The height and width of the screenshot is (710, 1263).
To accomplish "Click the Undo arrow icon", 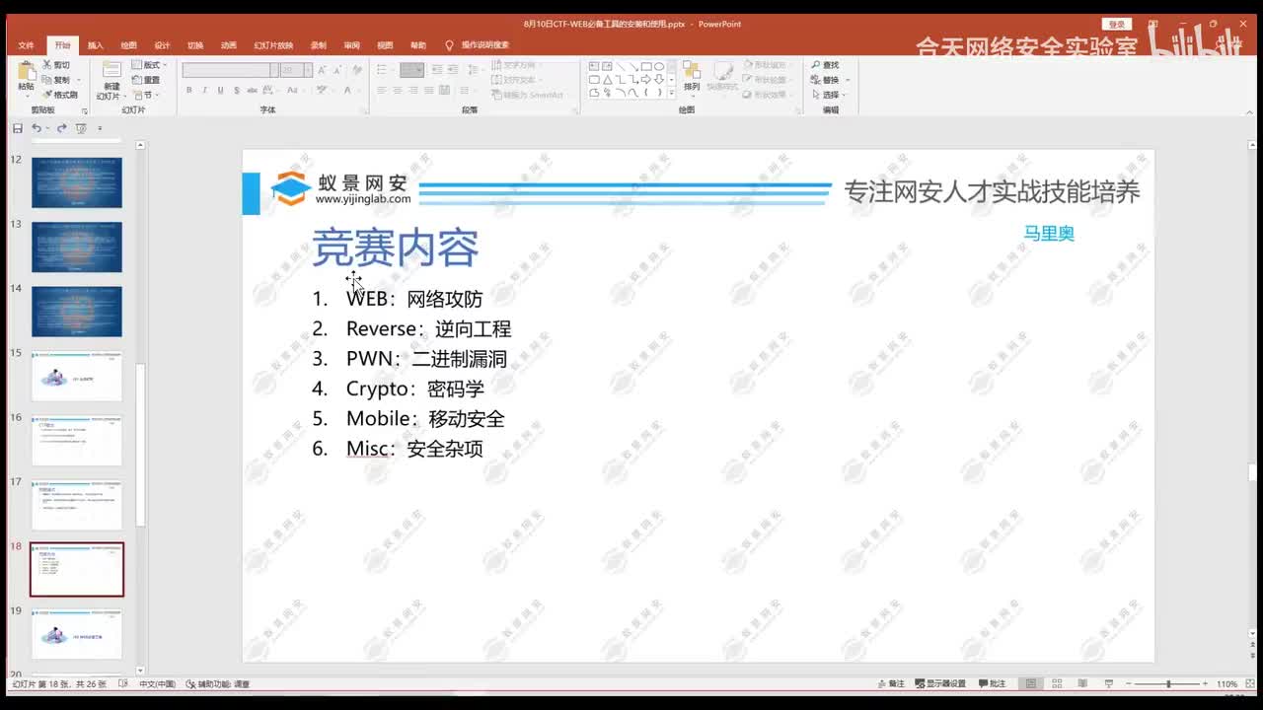I will pyautogui.click(x=36, y=128).
